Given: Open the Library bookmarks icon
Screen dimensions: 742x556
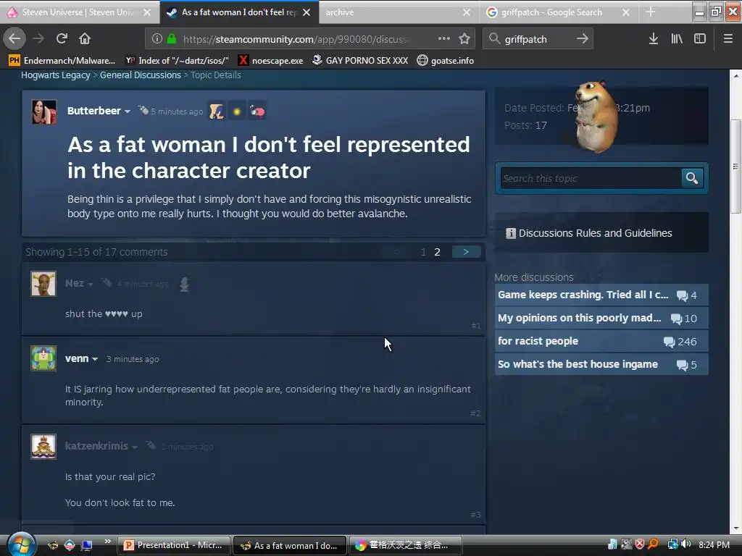Looking at the screenshot, I should pos(677,38).
